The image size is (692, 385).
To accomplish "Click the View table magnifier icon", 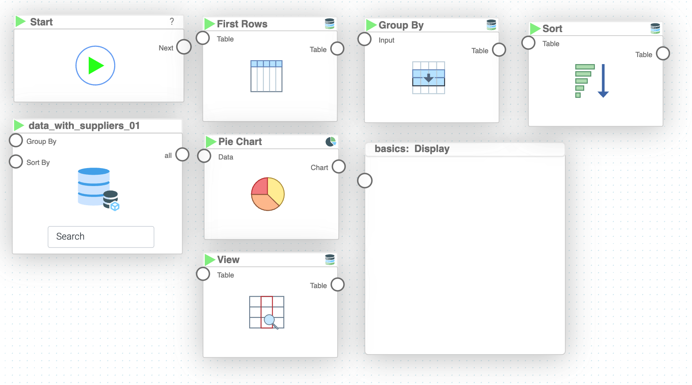I will point(267,312).
